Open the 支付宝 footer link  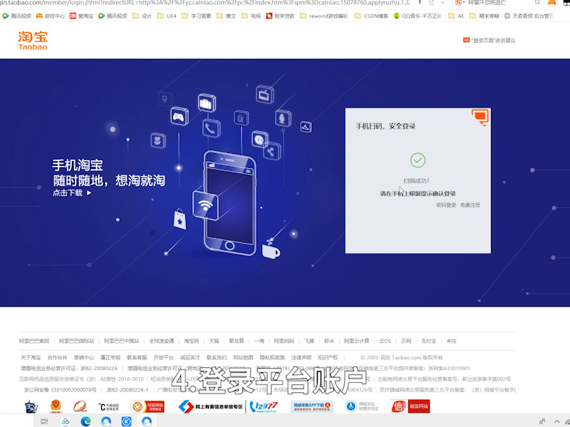coord(429,341)
